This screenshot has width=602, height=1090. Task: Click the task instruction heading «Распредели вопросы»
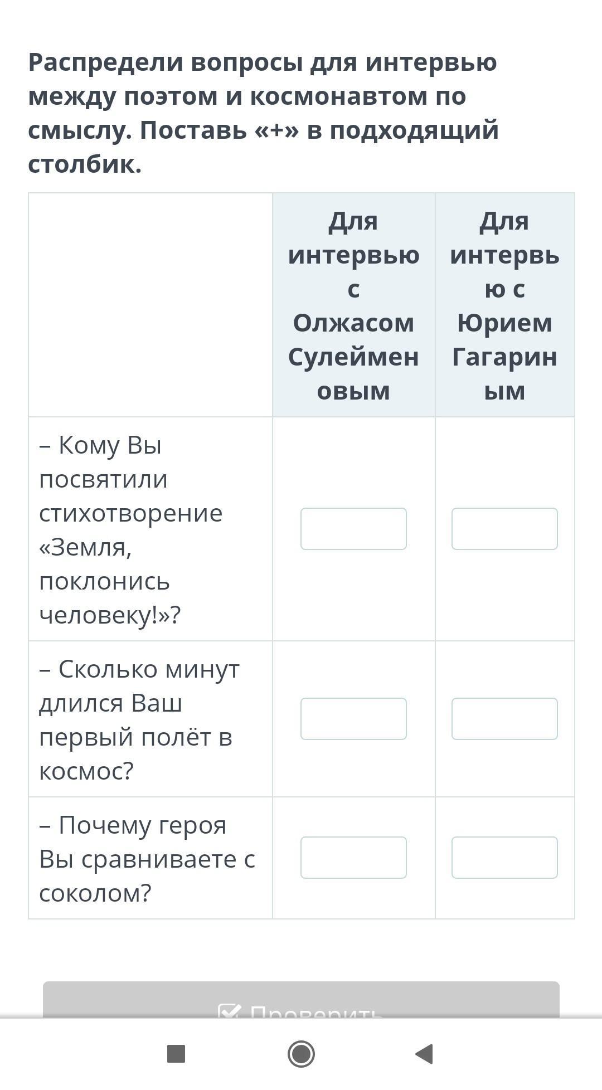point(263,113)
